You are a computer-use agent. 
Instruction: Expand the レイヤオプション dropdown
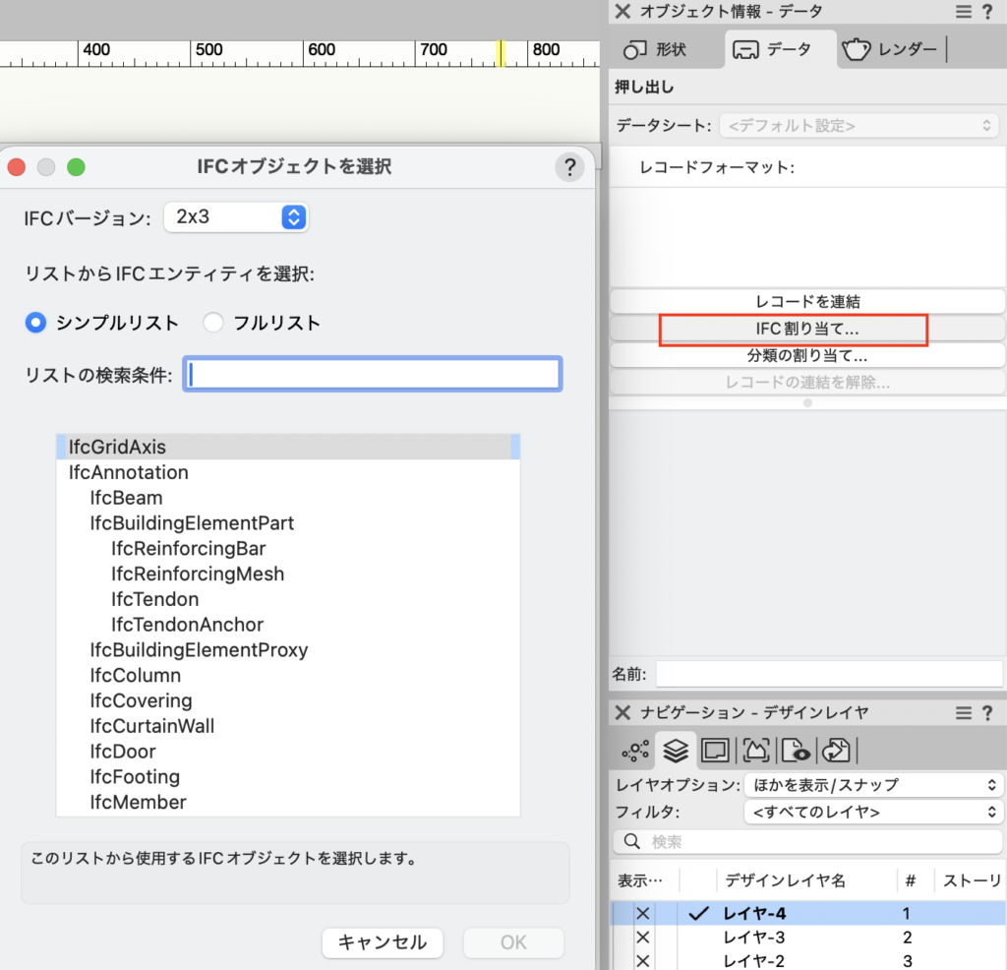(x=872, y=785)
